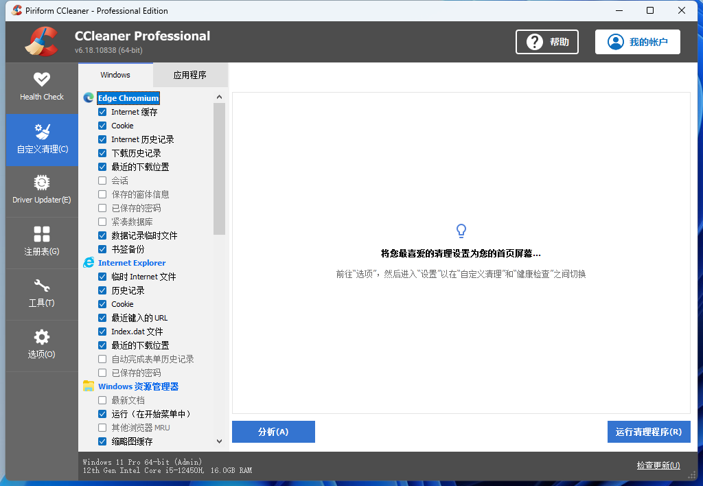Uncheck 数据记录临时文件 checkbox
The width and height of the screenshot is (703, 486).
coord(102,235)
